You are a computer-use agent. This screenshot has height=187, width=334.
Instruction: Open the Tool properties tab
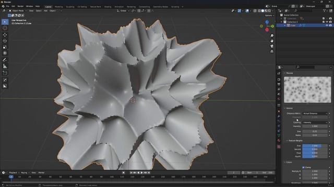[279, 73]
